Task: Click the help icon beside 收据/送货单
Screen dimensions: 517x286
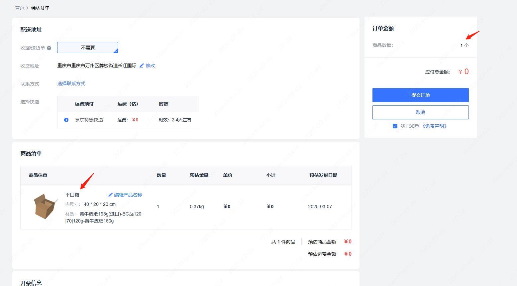Action: click(x=49, y=48)
